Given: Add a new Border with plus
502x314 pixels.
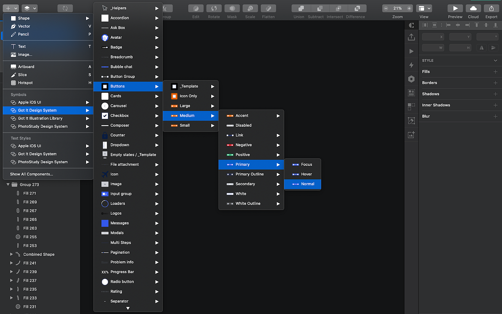Looking at the screenshot, I should pyautogui.click(x=496, y=83).
